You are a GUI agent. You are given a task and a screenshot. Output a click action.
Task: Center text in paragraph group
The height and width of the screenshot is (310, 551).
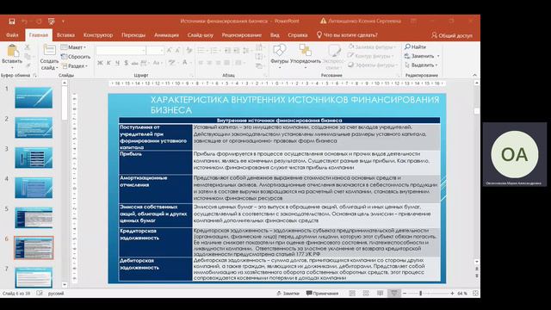point(209,63)
